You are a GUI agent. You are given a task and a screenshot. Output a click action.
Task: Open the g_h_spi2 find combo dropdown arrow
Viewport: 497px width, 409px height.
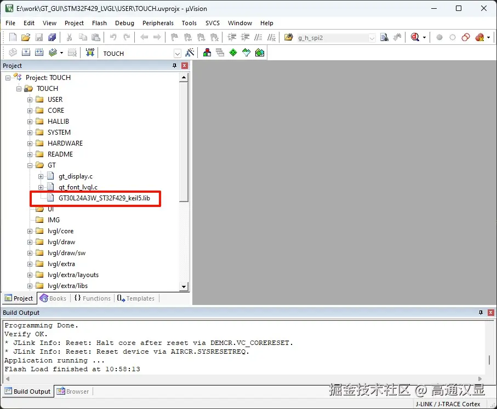coord(372,38)
